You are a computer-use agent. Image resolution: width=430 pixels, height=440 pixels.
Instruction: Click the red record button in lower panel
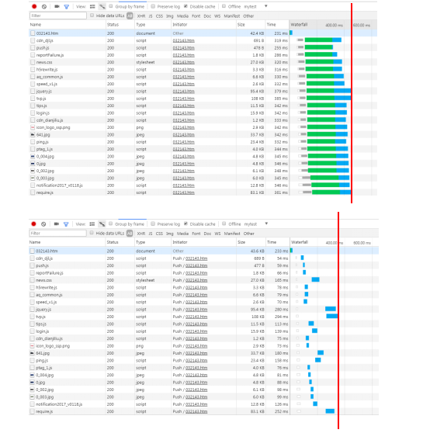(33, 224)
